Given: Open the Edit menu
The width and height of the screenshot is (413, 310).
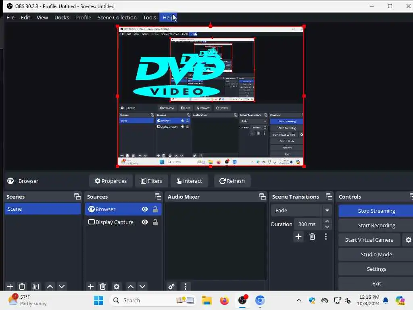Looking at the screenshot, I should tap(25, 17).
